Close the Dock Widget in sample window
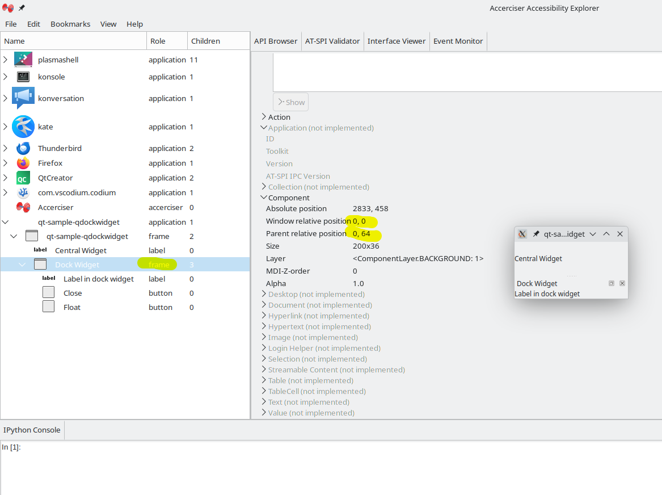Image resolution: width=662 pixels, height=495 pixels. tap(622, 283)
